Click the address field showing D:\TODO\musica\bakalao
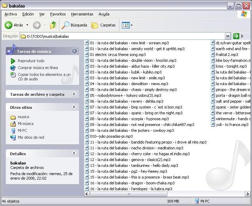Viewport: 252px width, 206px height. (x=122, y=36)
